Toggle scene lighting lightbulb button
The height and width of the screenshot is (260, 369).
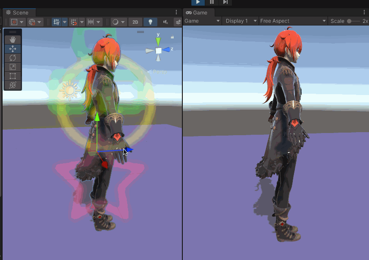pyautogui.click(x=150, y=22)
